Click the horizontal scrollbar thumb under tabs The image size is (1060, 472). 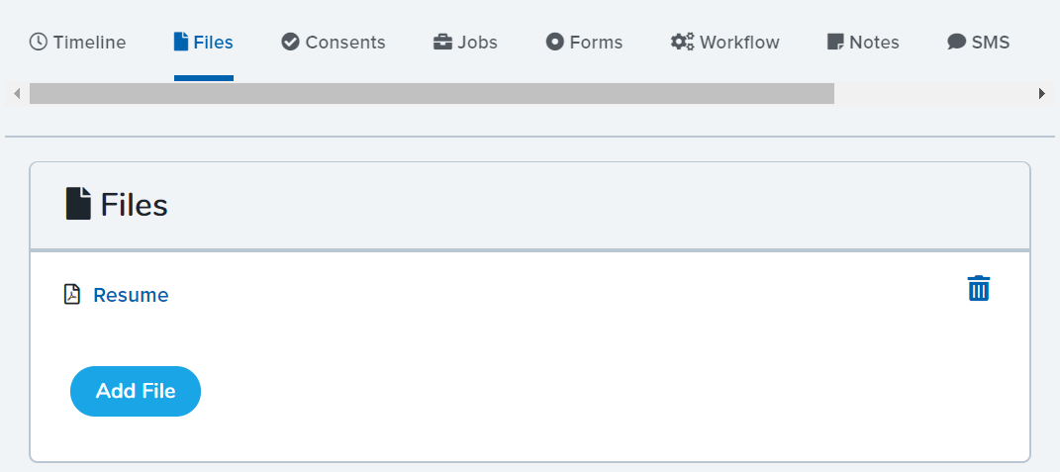pos(432,93)
